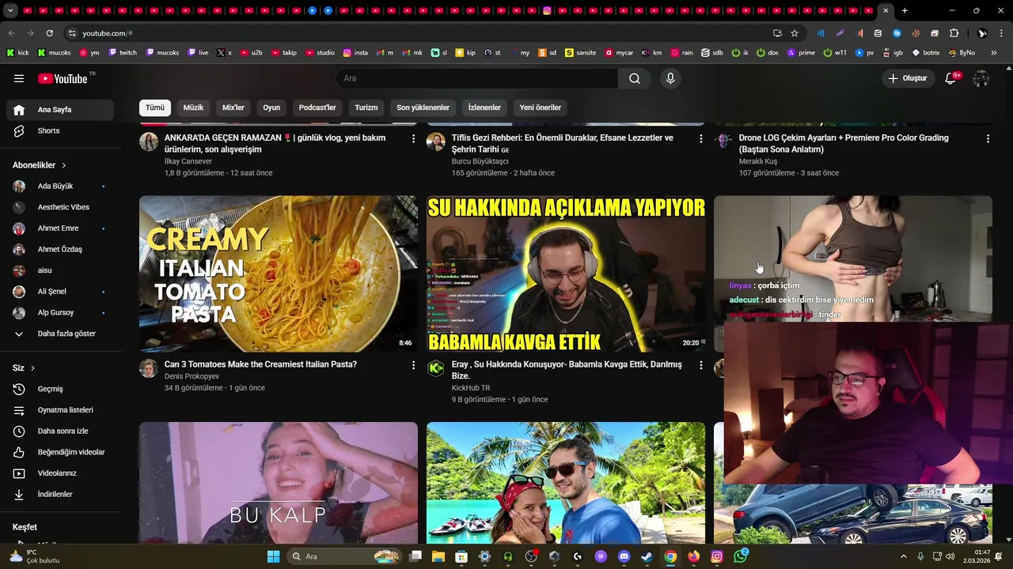Select the Oyun filter chip
The height and width of the screenshot is (569, 1013).
click(271, 107)
